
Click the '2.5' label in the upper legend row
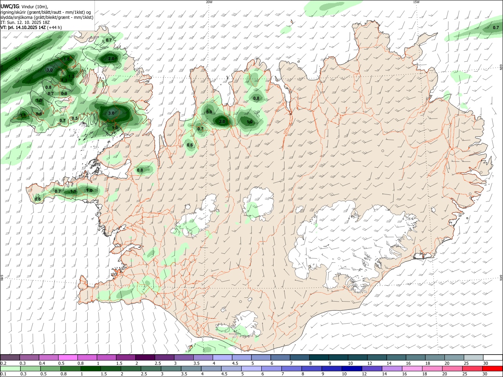(x=158, y=363)
